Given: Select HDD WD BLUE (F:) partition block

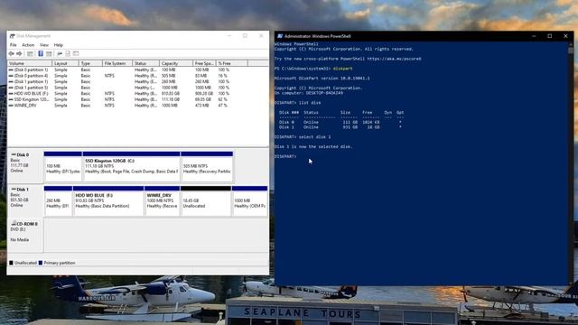Looking at the screenshot, I should (108, 201).
